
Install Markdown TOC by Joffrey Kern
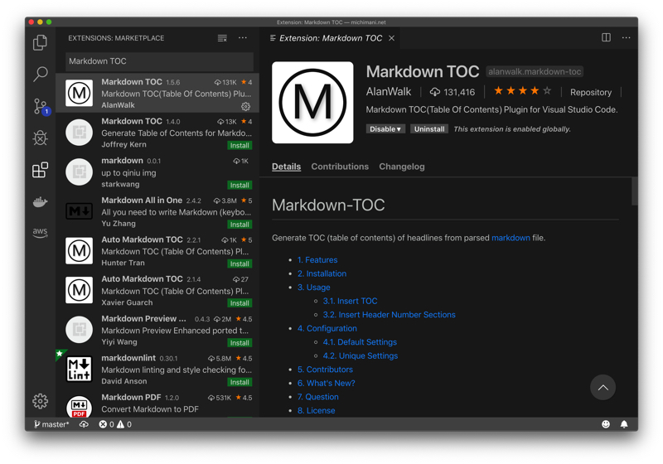click(240, 145)
